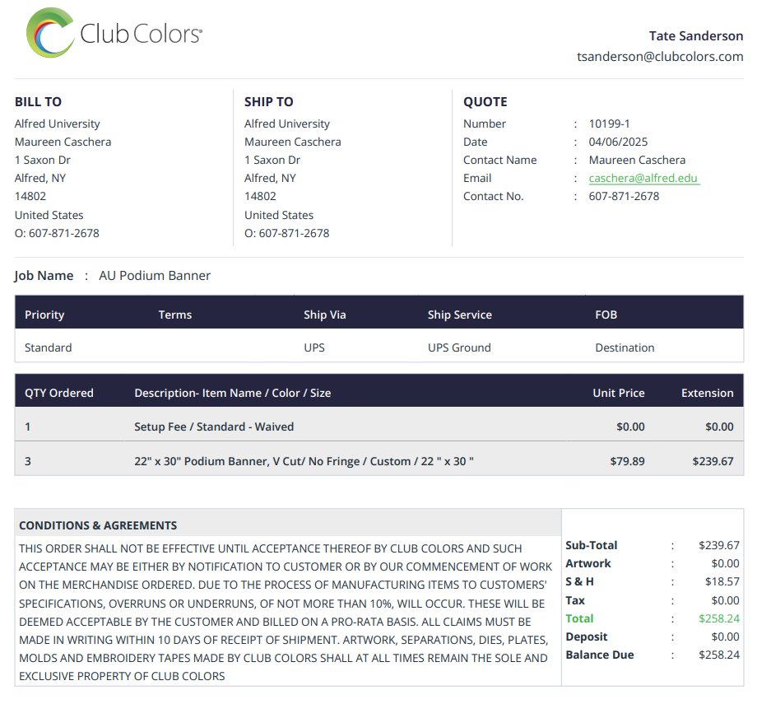
Task: Click the S & H amount $18.57
Action: pyautogui.click(x=722, y=582)
